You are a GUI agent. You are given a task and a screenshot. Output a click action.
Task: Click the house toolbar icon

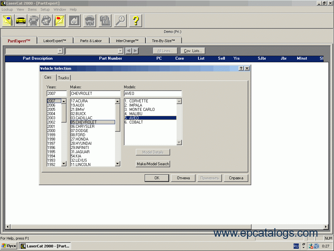tap(74, 21)
